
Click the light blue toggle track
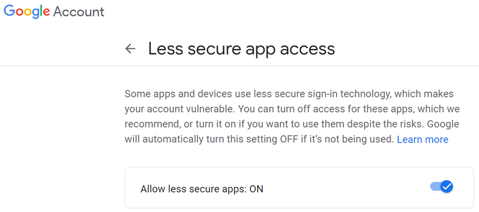point(435,186)
